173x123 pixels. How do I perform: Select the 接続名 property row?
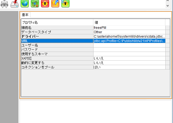(57, 28)
